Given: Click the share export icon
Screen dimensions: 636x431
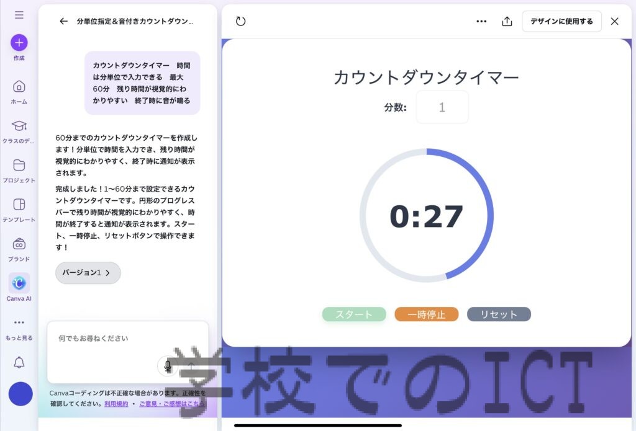Looking at the screenshot, I should pos(507,21).
